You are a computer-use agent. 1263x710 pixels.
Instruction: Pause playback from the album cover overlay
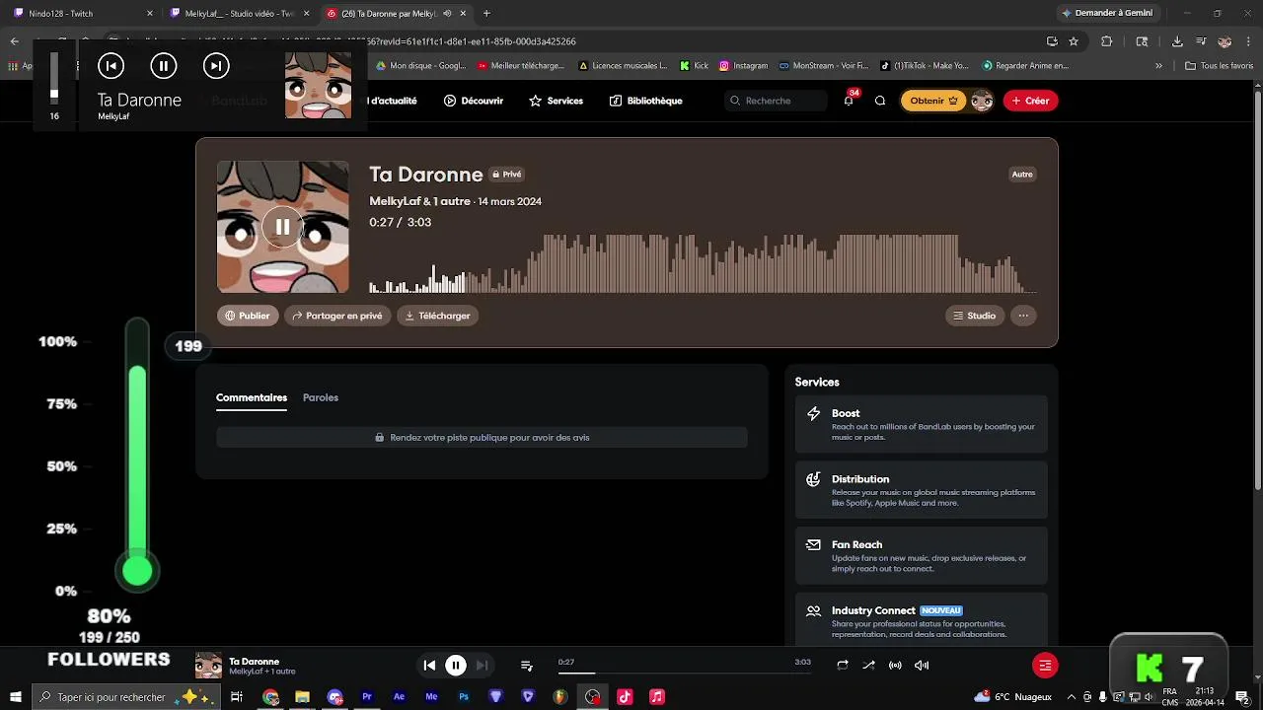click(282, 227)
